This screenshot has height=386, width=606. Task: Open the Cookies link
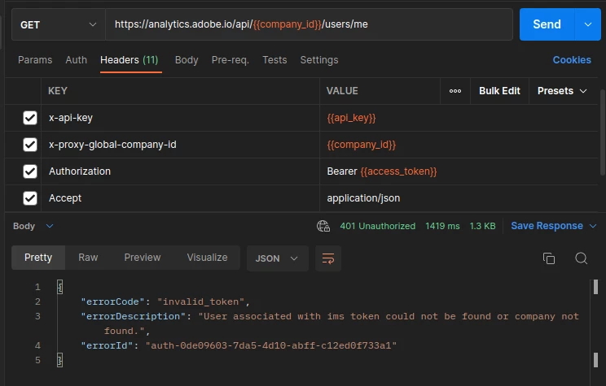pos(572,60)
